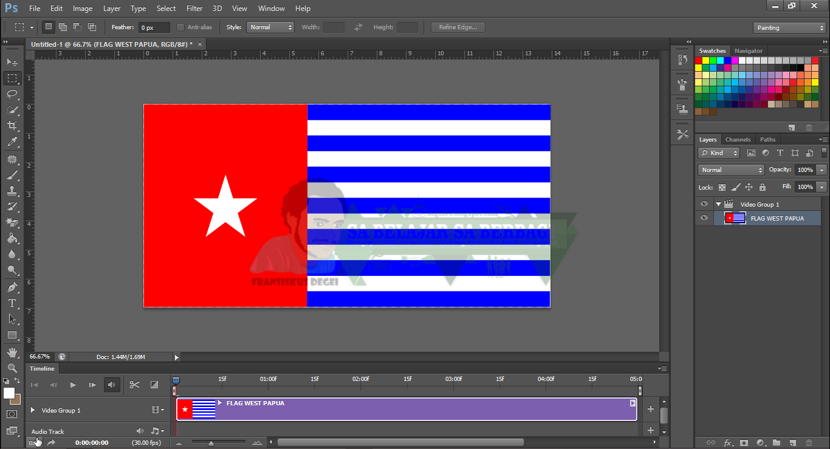Image resolution: width=830 pixels, height=449 pixels.
Task: Link layers using the chain icon
Action: point(711,442)
